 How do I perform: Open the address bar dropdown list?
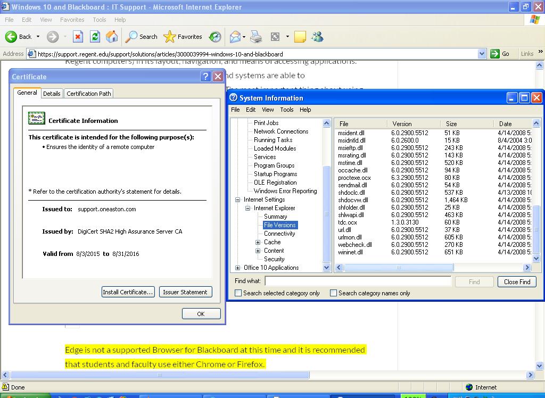click(x=482, y=54)
